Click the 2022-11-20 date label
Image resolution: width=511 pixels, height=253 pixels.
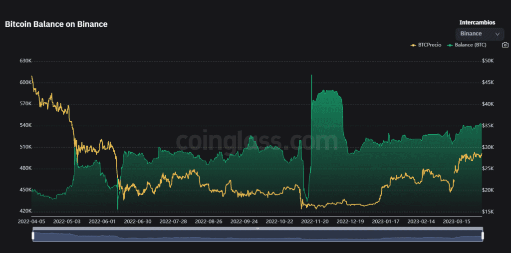pyautogui.click(x=315, y=222)
